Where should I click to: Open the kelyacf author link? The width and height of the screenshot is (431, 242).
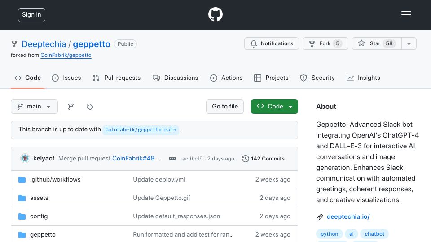(x=44, y=159)
